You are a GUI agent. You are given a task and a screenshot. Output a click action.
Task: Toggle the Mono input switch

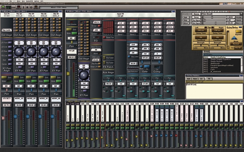pos(99,54)
